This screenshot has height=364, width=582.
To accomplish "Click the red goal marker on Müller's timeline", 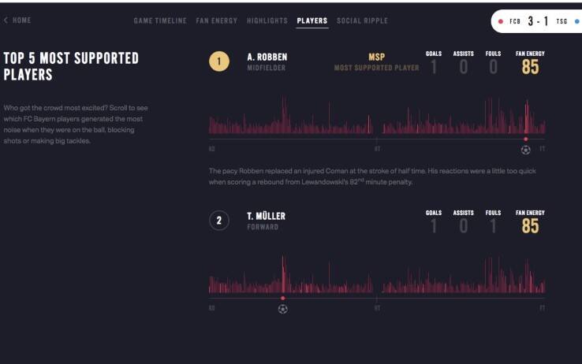I will pos(283,298).
